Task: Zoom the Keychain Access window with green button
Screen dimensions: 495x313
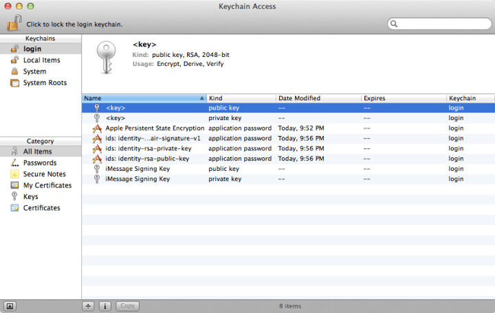Action: click(30, 6)
